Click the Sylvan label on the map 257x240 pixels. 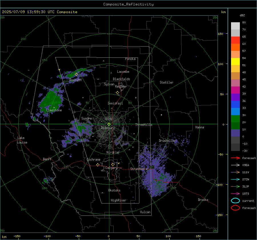(109, 84)
